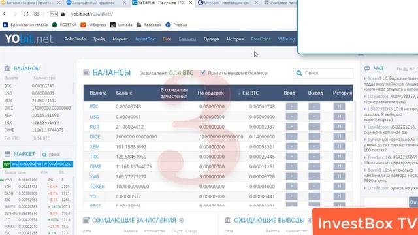Click the balances Поиск search field
Viewport: 418px width, 235px height.
pyautogui.click(x=323, y=73)
